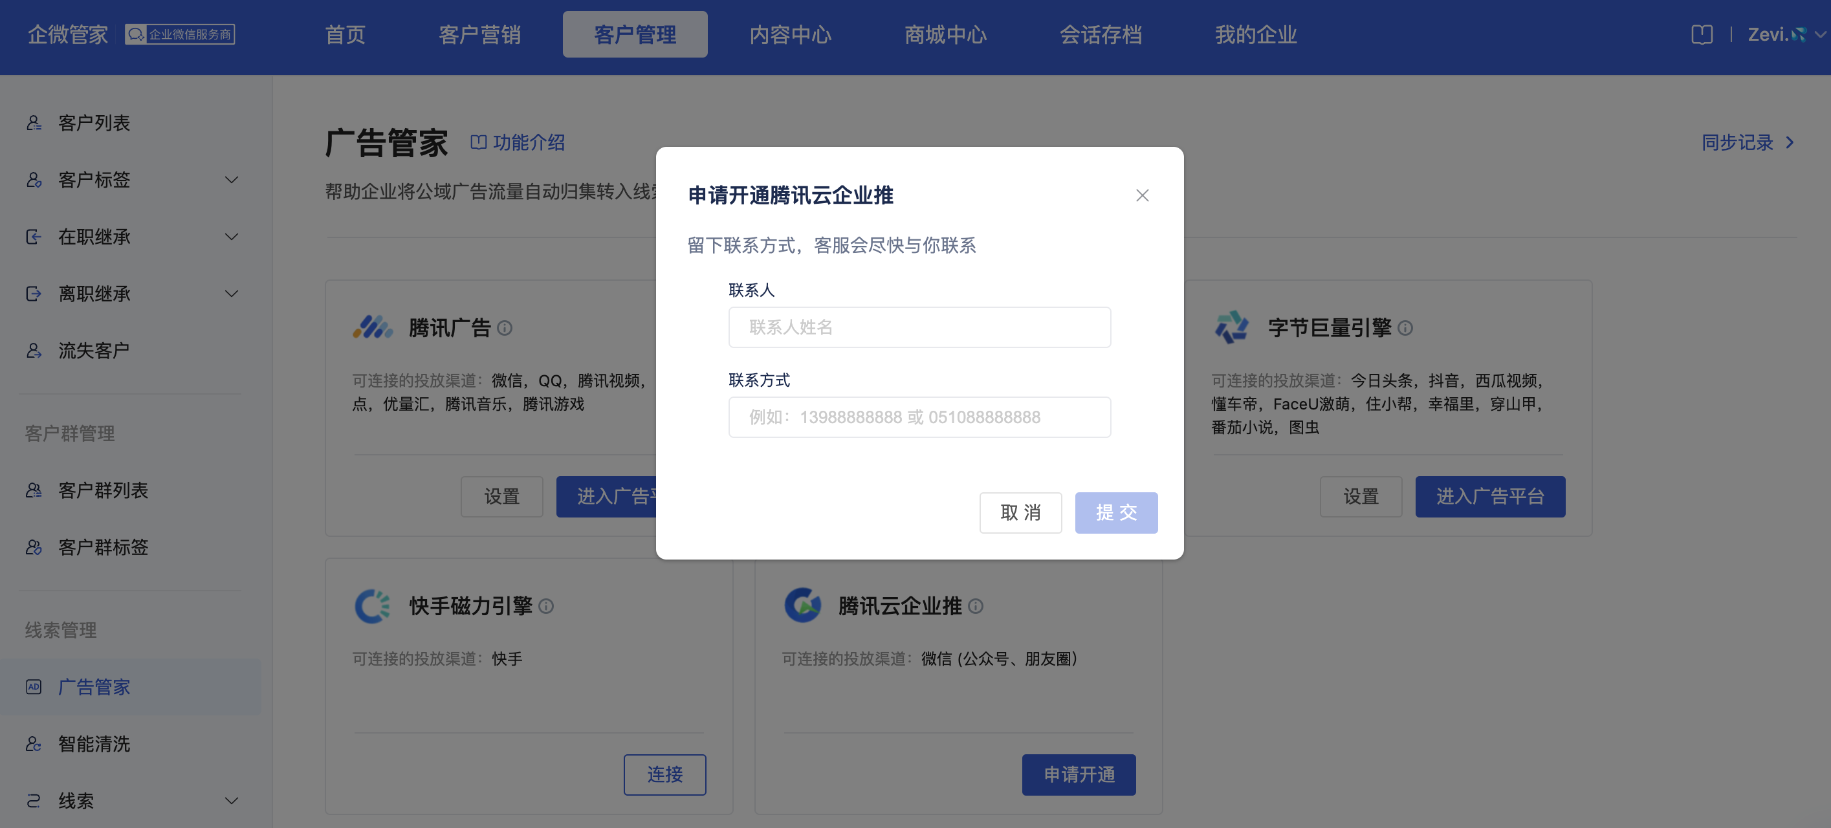Open the 首页 nav tab
This screenshot has height=828, width=1831.
[x=345, y=34]
